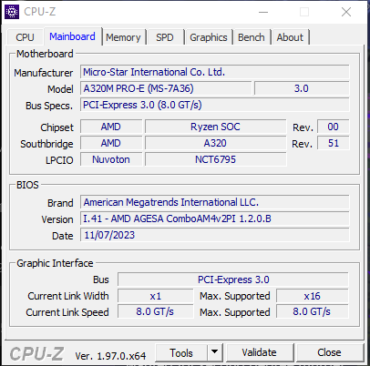Screen dimensions: 370x366
Task: Click the CPU-Z app icon in title bar
Action: click(12, 12)
